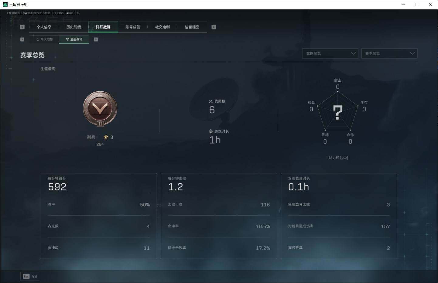Go to the 账号成就 tab
The height and width of the screenshot is (283, 438).
tap(133, 27)
